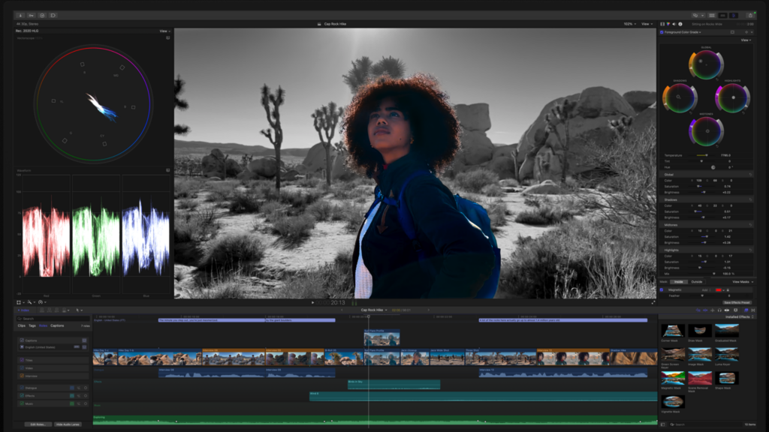Image resolution: width=769 pixels, height=432 pixels.
Task: Click the red mask color swatch
Action: pyautogui.click(x=718, y=290)
